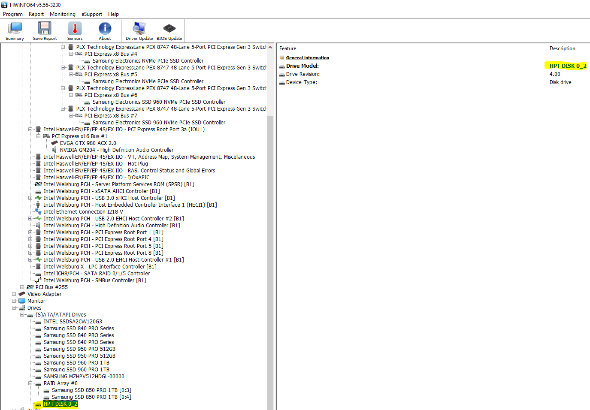The image size is (590, 410).
Task: Open the eSupport menu
Action: click(92, 14)
